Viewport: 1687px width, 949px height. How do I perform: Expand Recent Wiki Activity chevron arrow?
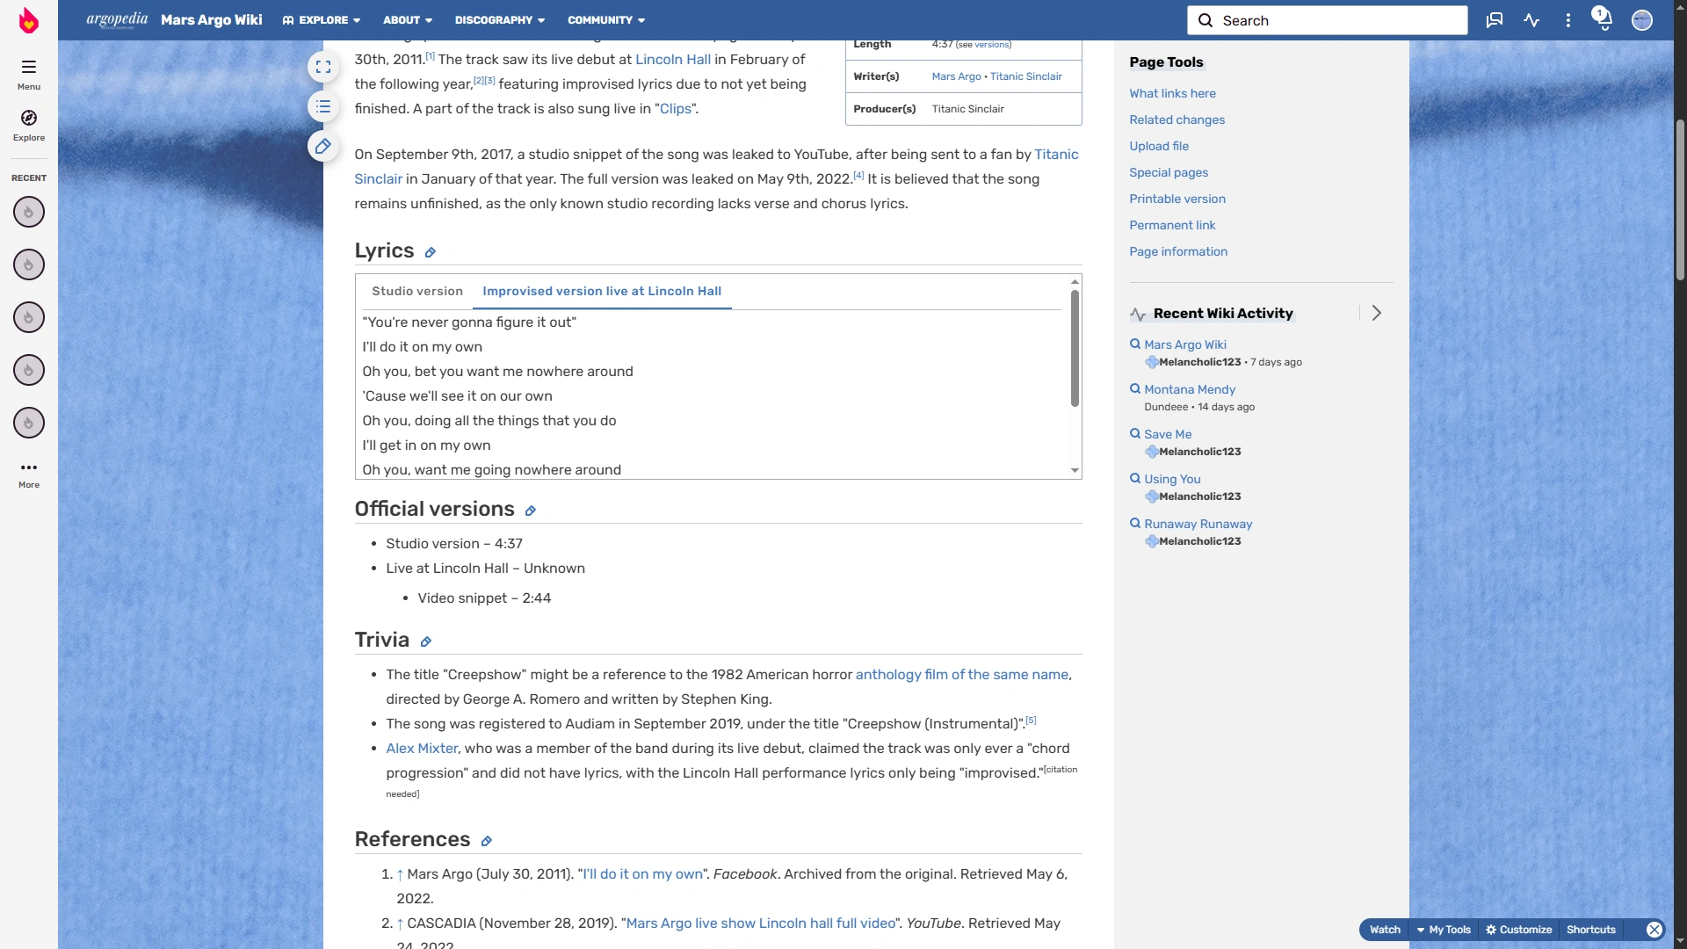[x=1377, y=314]
